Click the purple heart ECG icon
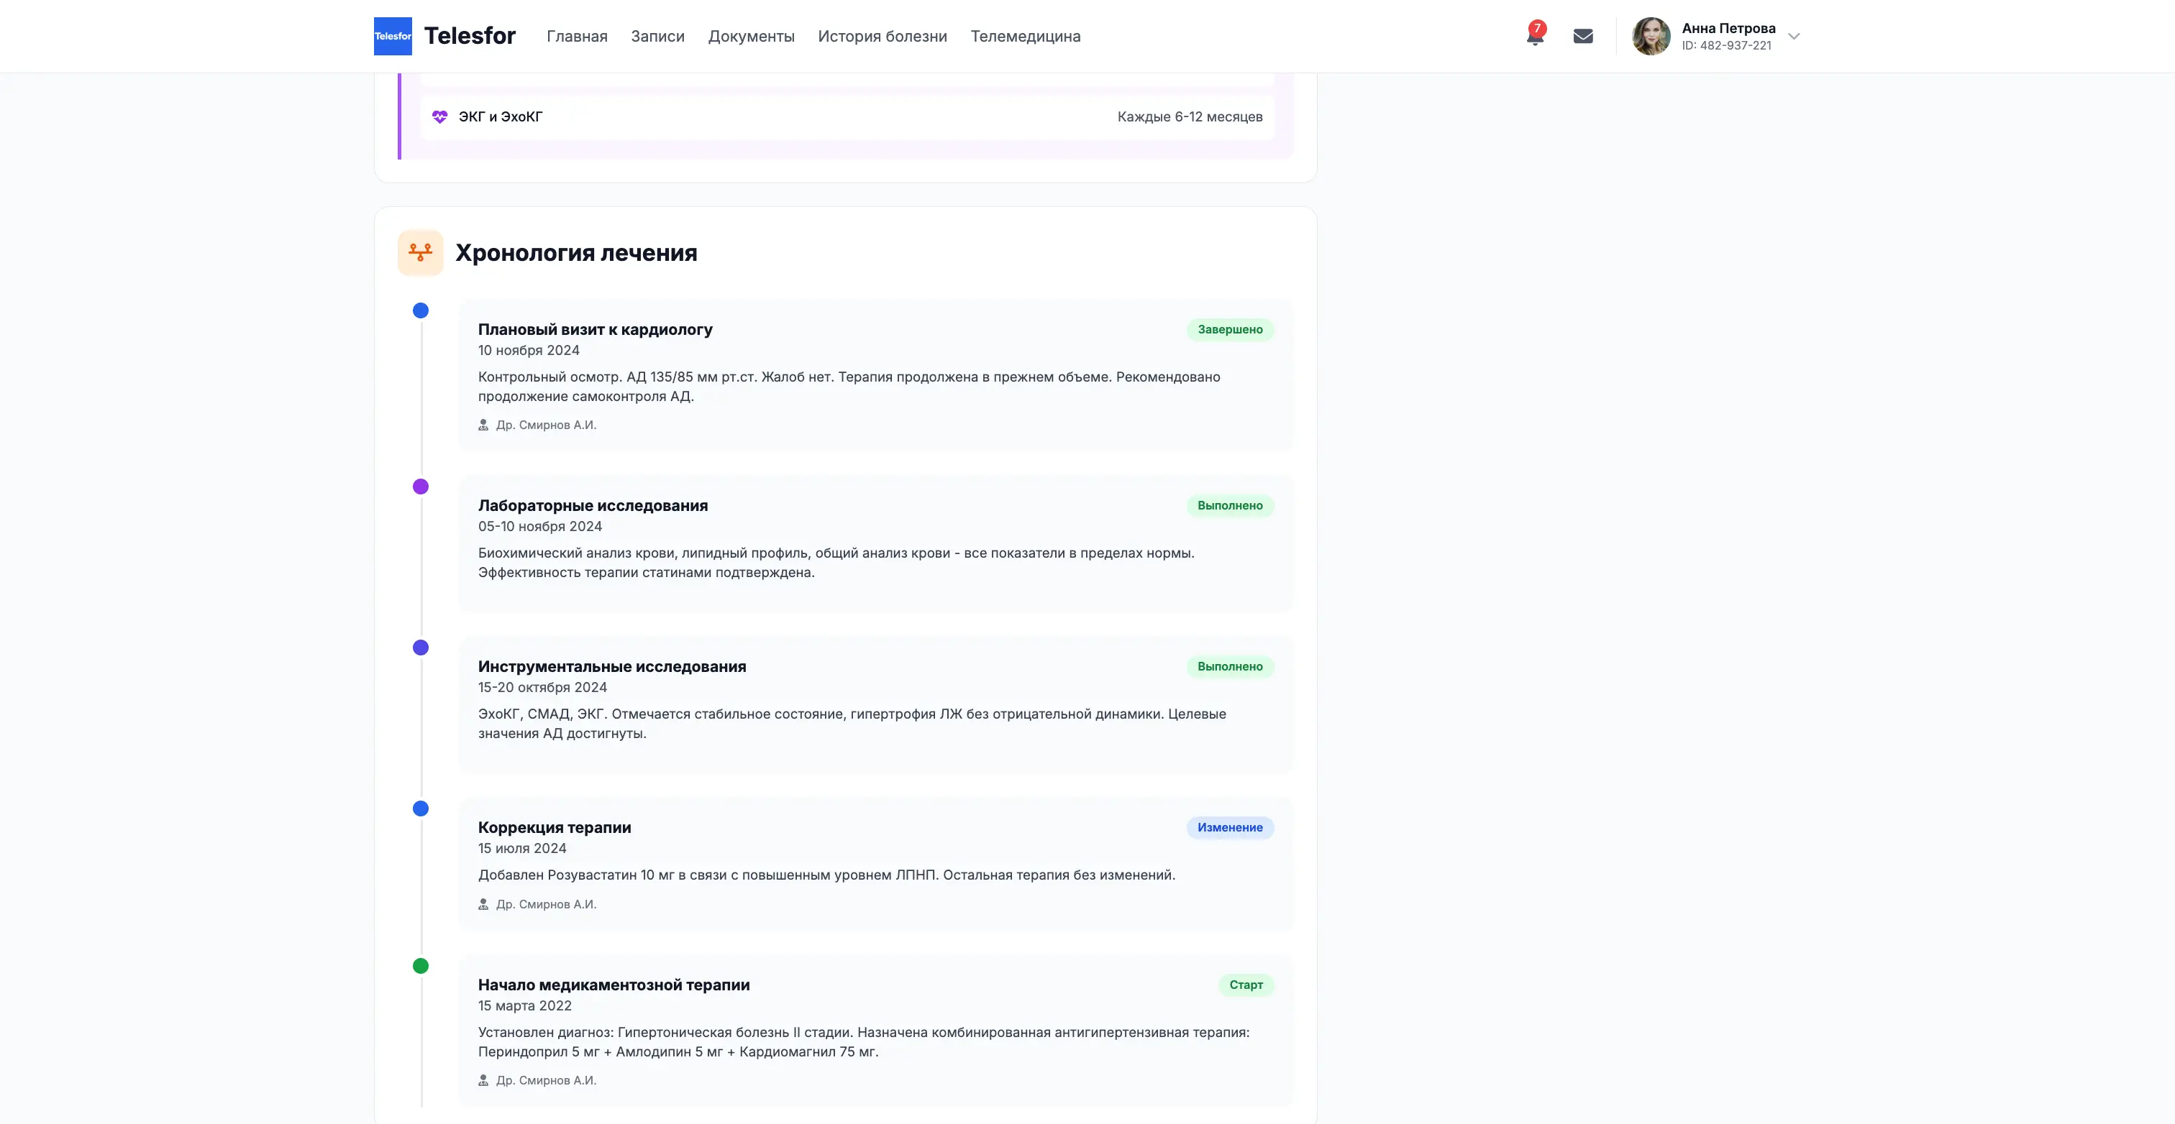2175x1124 pixels. pos(440,116)
